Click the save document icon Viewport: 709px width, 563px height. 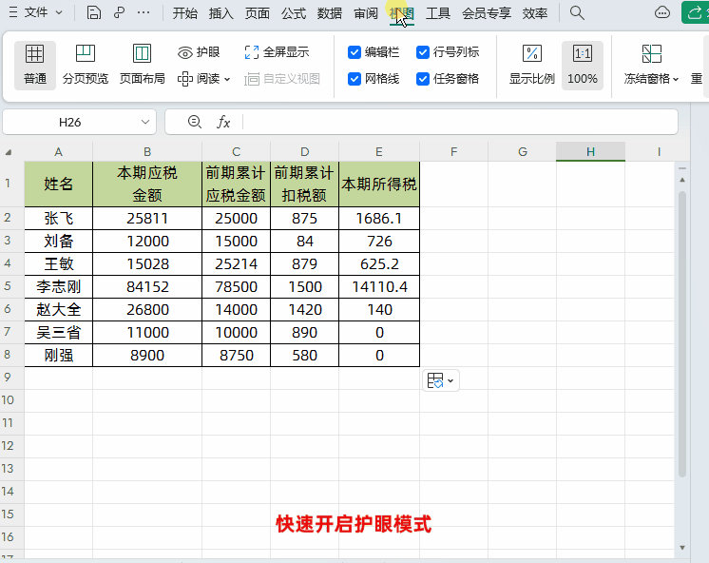(93, 12)
